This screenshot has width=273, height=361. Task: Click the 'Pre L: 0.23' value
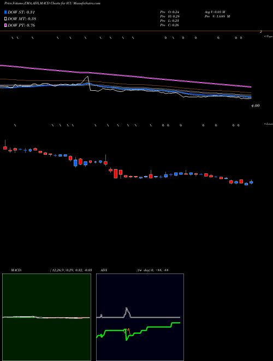pos(170,21)
